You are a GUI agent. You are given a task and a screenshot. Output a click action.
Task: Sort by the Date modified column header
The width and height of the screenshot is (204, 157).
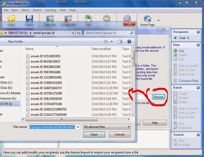coord(101,49)
